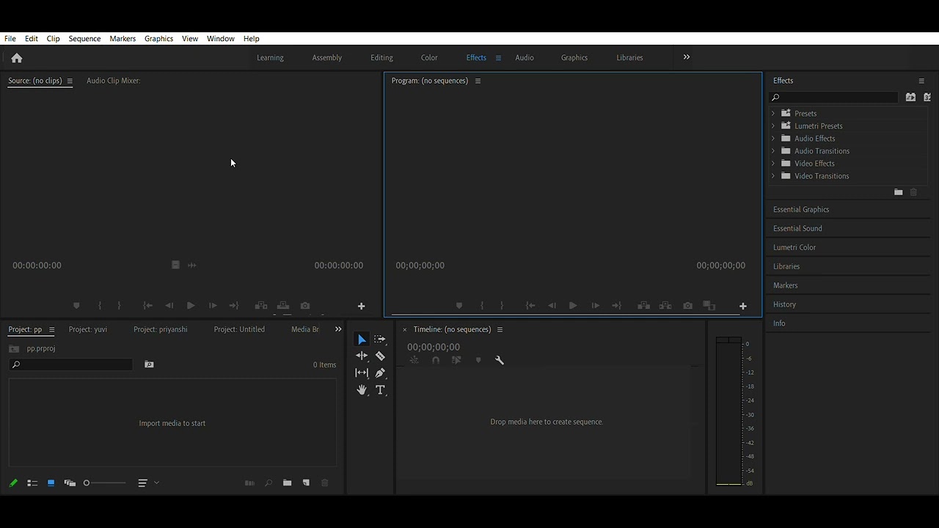Open History panel
The width and height of the screenshot is (939, 528).
click(784, 305)
